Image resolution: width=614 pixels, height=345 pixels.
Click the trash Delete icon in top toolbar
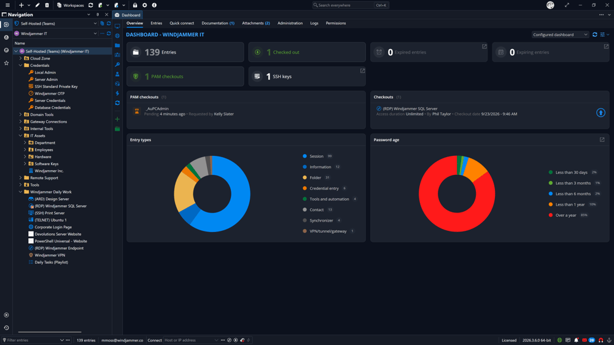pyautogui.click(x=47, y=5)
